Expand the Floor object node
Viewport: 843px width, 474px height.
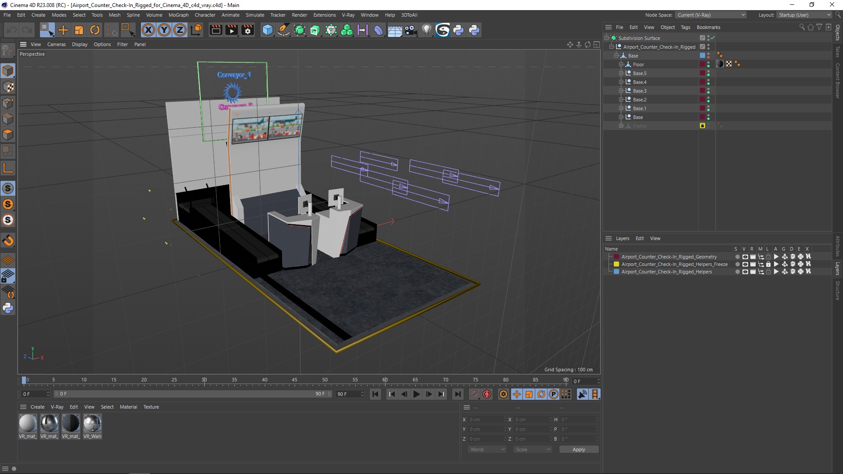click(x=621, y=65)
